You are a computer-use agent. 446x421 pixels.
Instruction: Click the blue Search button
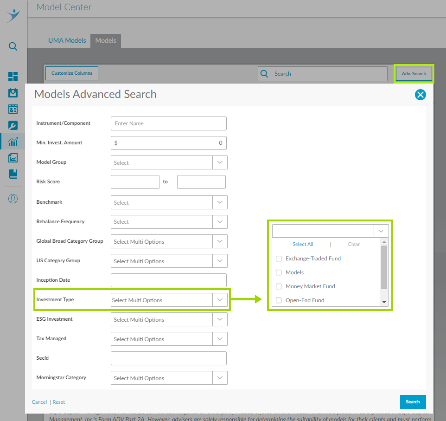point(413,402)
